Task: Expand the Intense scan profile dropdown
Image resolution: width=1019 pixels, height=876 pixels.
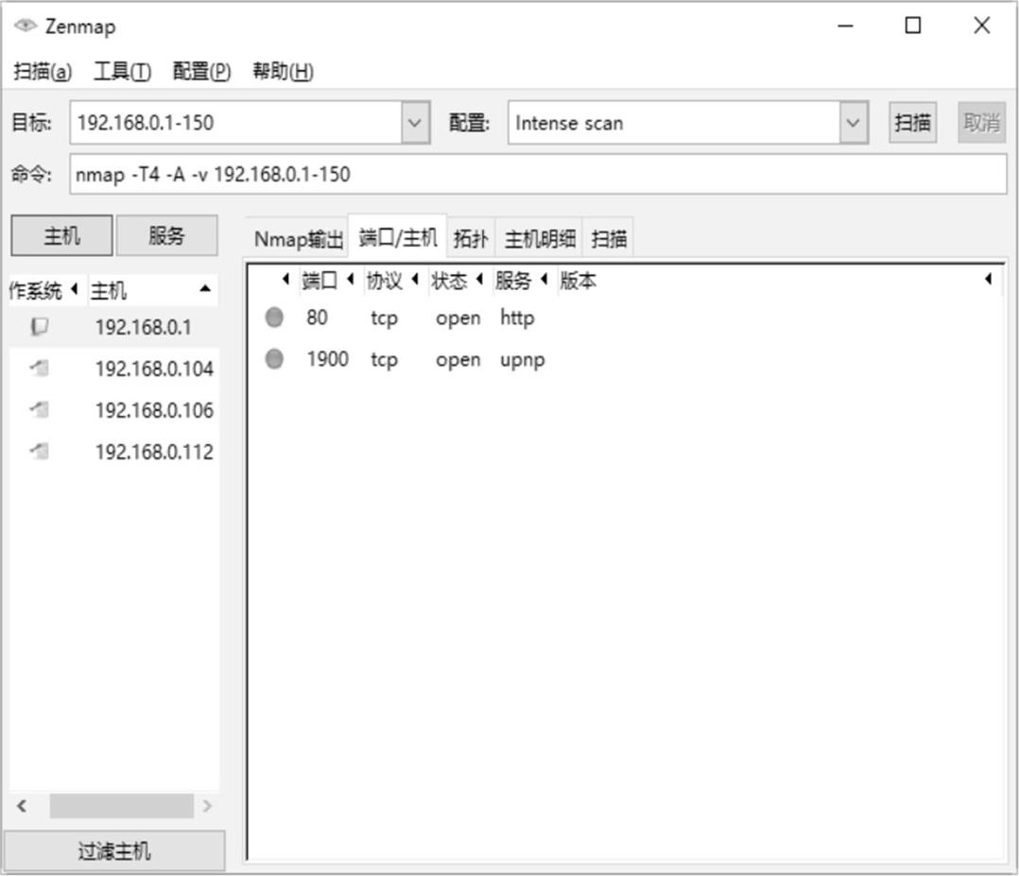Action: 853,123
